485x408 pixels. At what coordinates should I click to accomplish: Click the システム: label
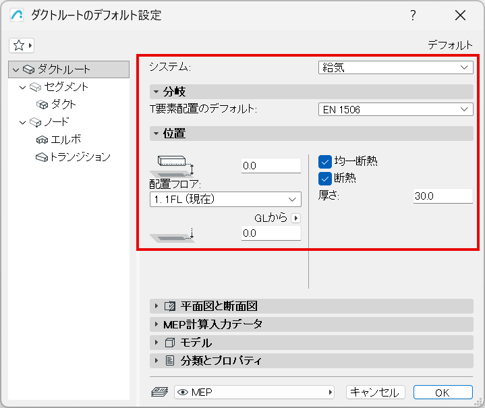coord(170,67)
